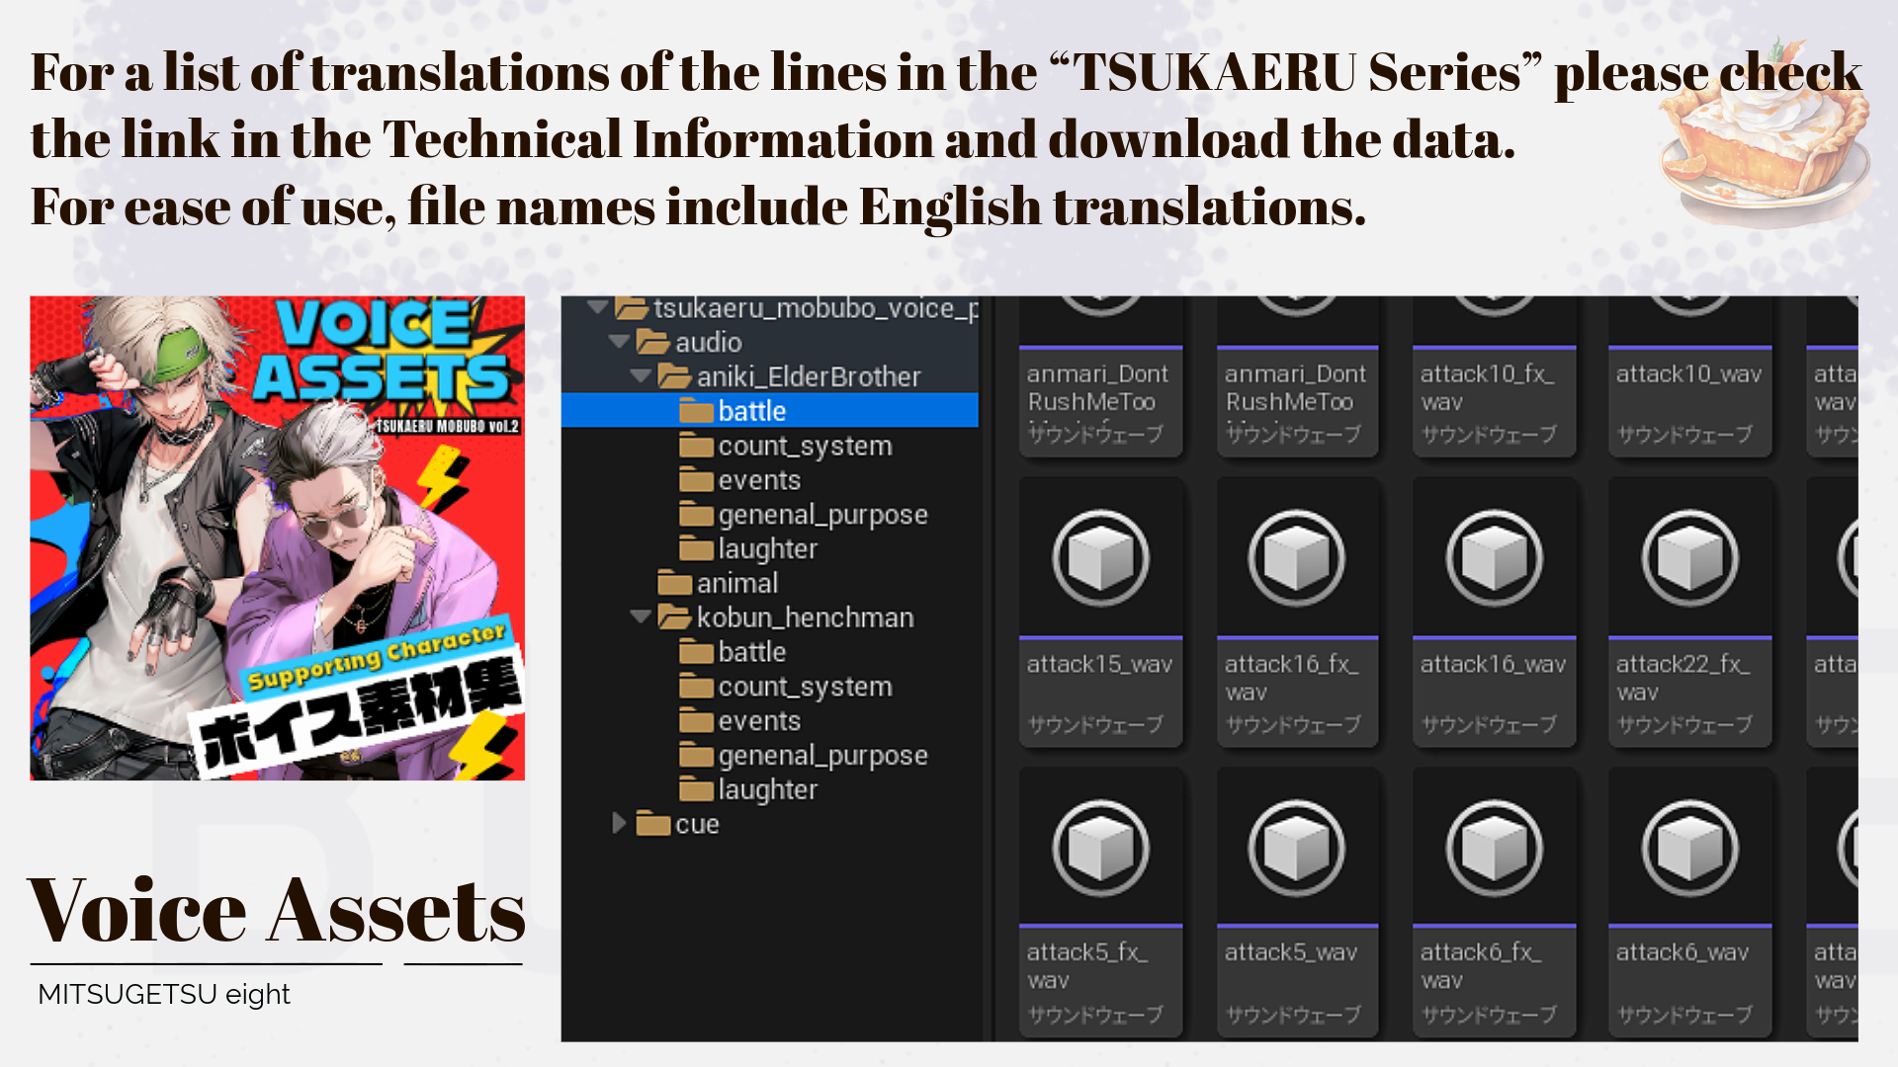
Task: Collapse the tsukaeru_mobubo_voice root folder arrow
Action: (x=597, y=307)
